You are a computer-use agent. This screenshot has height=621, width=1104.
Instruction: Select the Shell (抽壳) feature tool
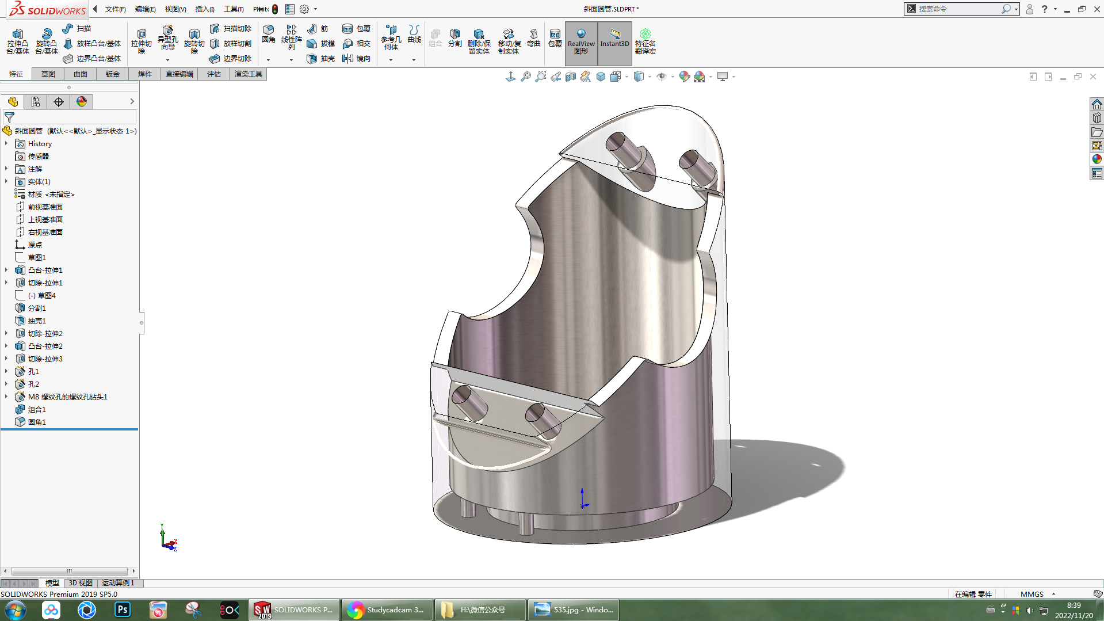tap(321, 59)
